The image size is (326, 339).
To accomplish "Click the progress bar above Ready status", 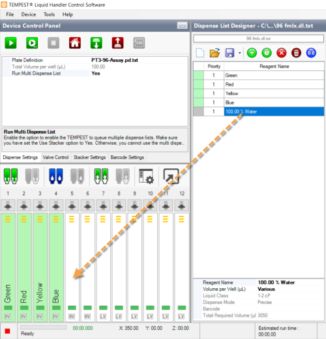I will coord(44,327).
